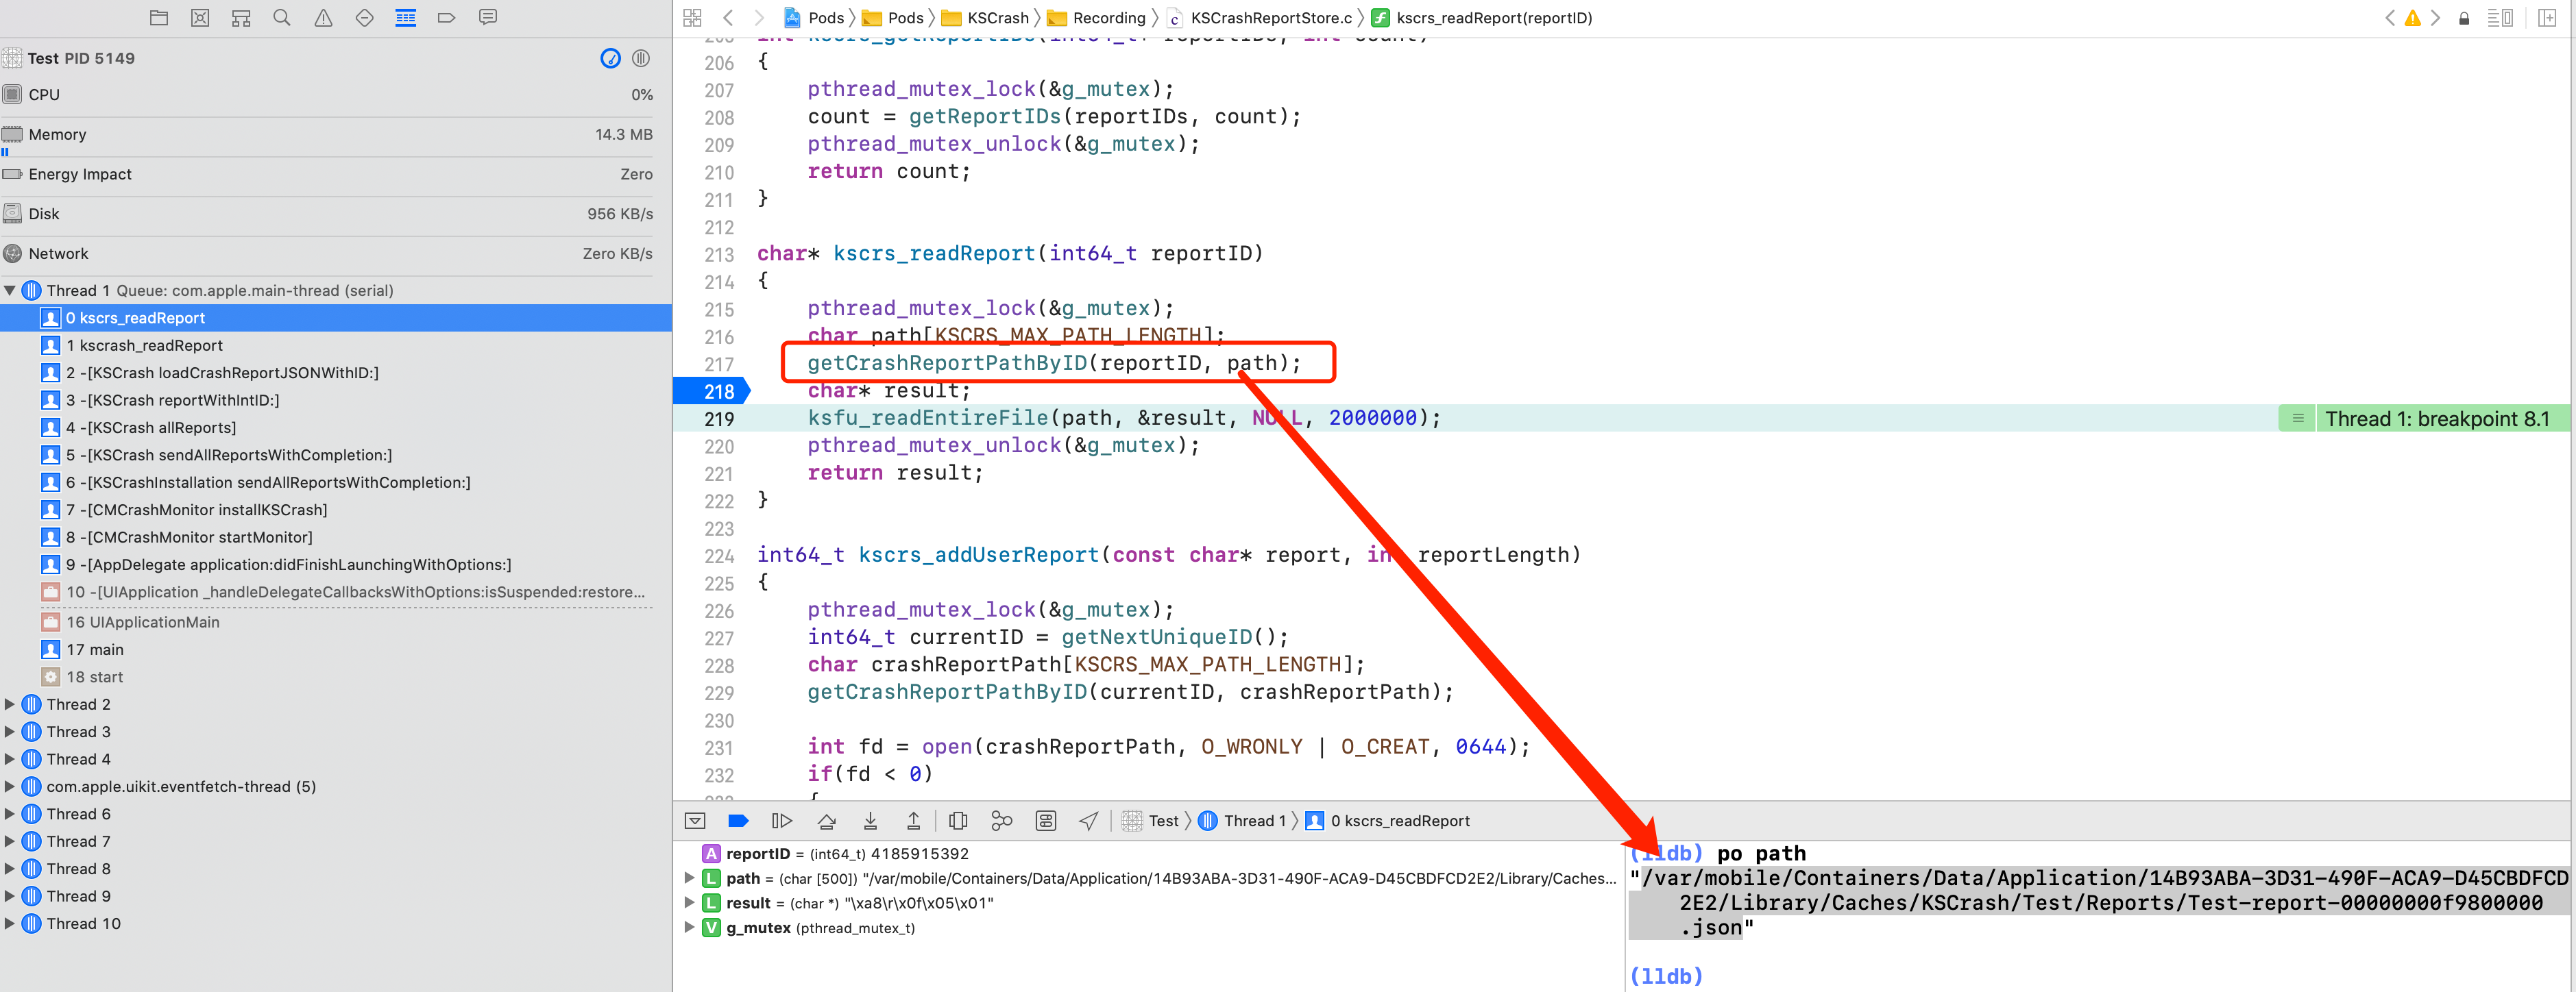
Task: Click the Step Out debugger button
Action: [913, 821]
